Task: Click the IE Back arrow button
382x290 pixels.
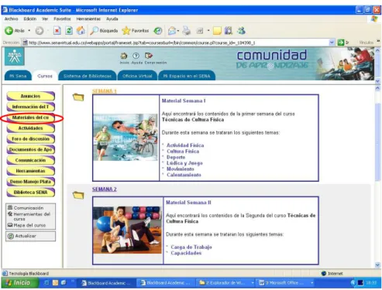Action: pyautogui.click(x=9, y=31)
